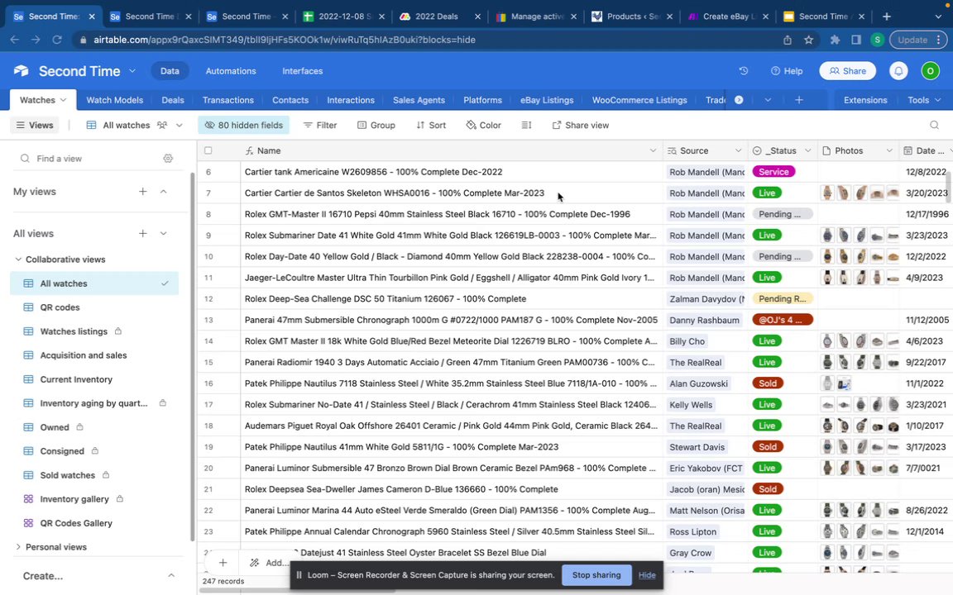Open Source column dropdown arrow
The height and width of the screenshot is (595, 953).
(738, 150)
